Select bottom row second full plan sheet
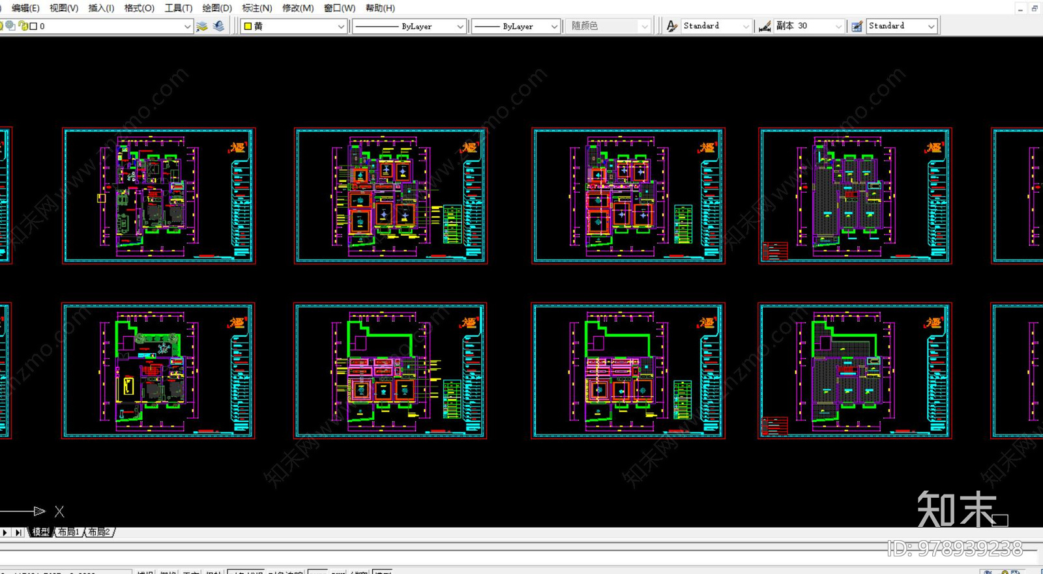This screenshot has height=574, width=1043. (x=390, y=371)
